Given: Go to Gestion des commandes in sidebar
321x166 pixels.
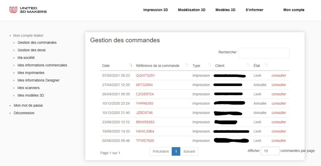Looking at the screenshot, I should point(37,43).
